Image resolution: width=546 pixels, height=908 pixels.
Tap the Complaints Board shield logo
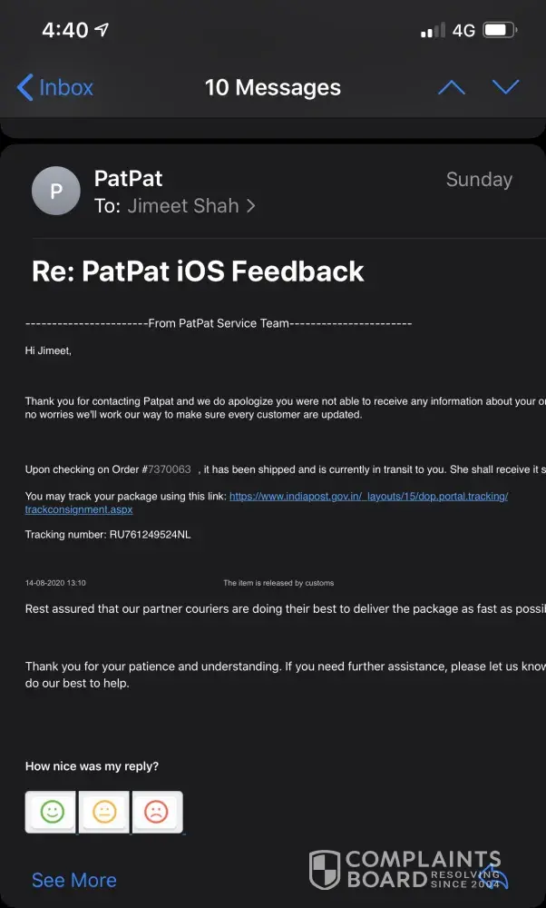coord(325,870)
